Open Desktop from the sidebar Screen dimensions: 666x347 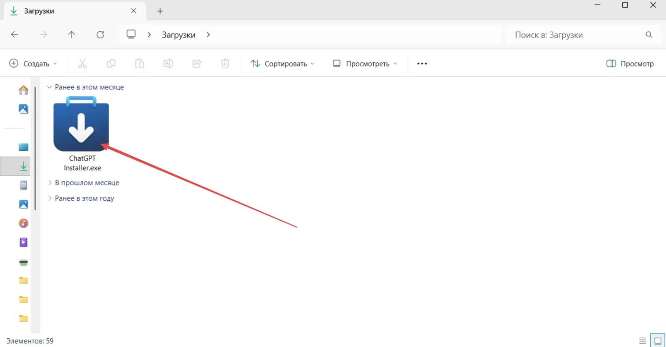click(23, 147)
